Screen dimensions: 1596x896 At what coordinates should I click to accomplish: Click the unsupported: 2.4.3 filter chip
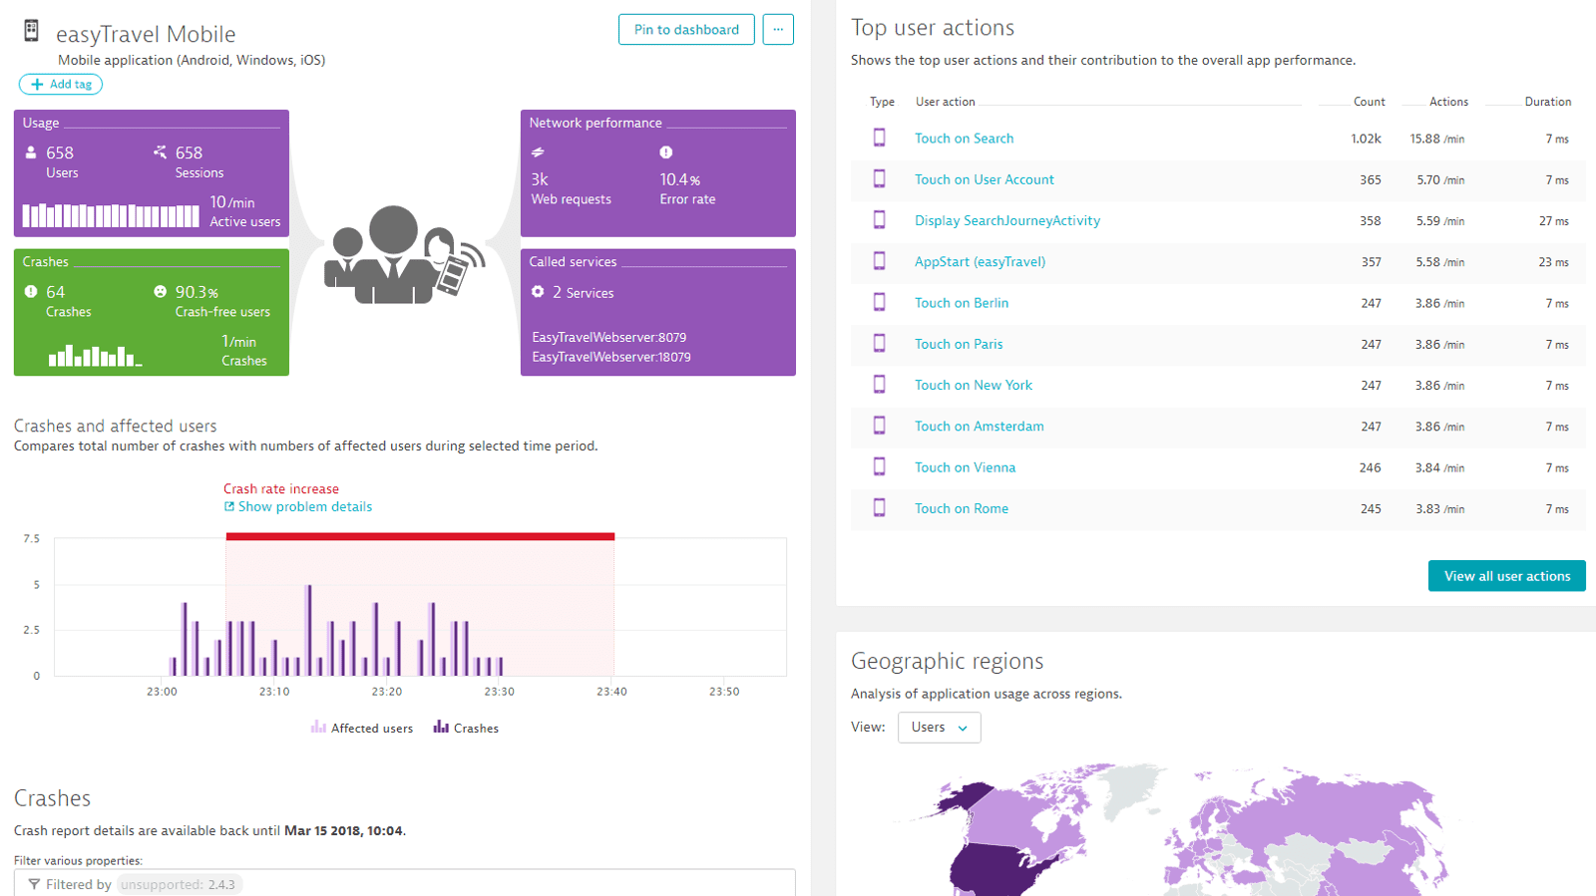click(179, 885)
